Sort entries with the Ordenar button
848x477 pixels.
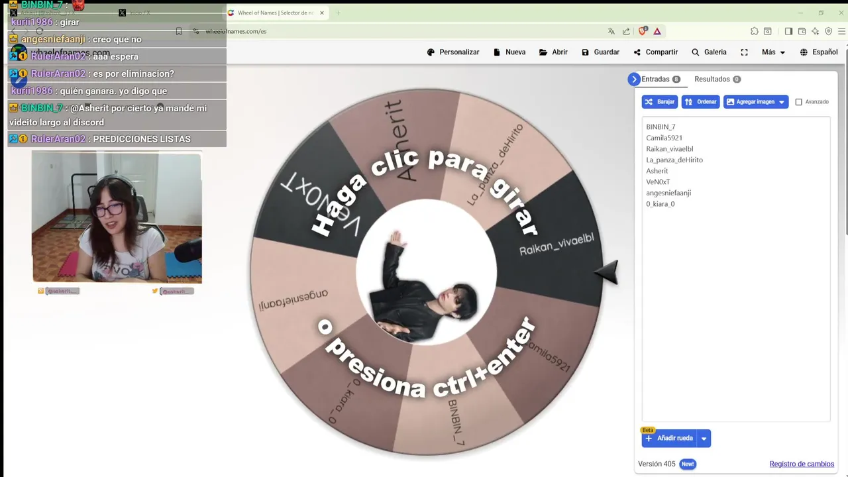point(700,102)
